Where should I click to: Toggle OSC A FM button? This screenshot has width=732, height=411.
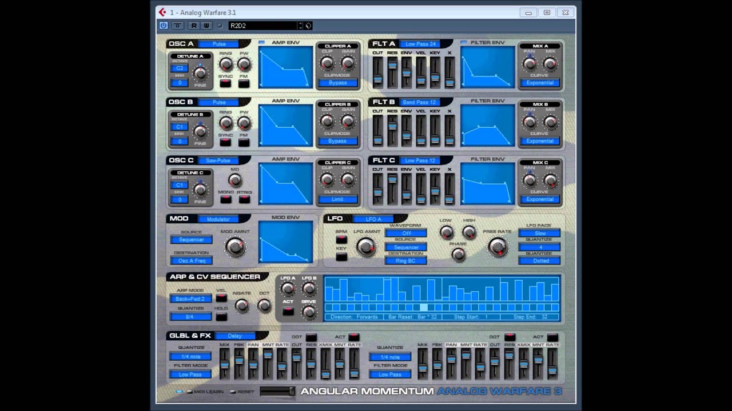pos(244,83)
